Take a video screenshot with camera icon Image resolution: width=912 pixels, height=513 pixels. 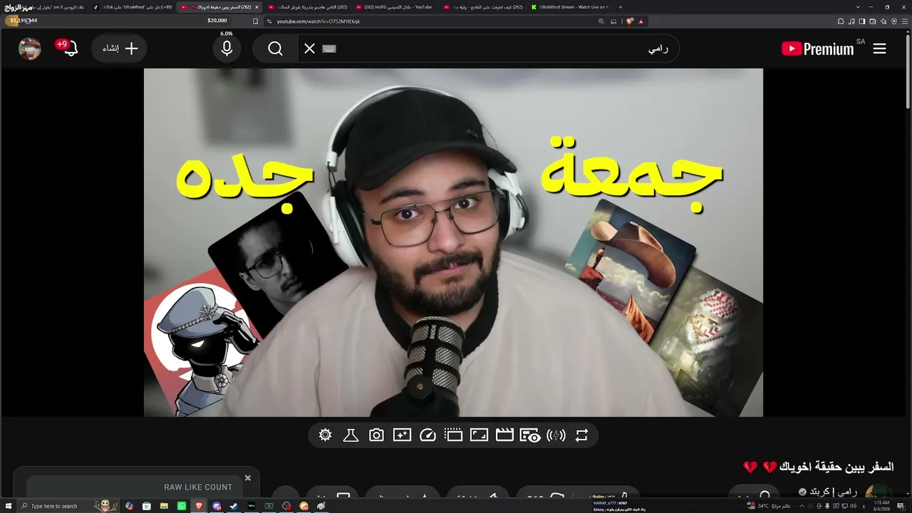pos(376,435)
